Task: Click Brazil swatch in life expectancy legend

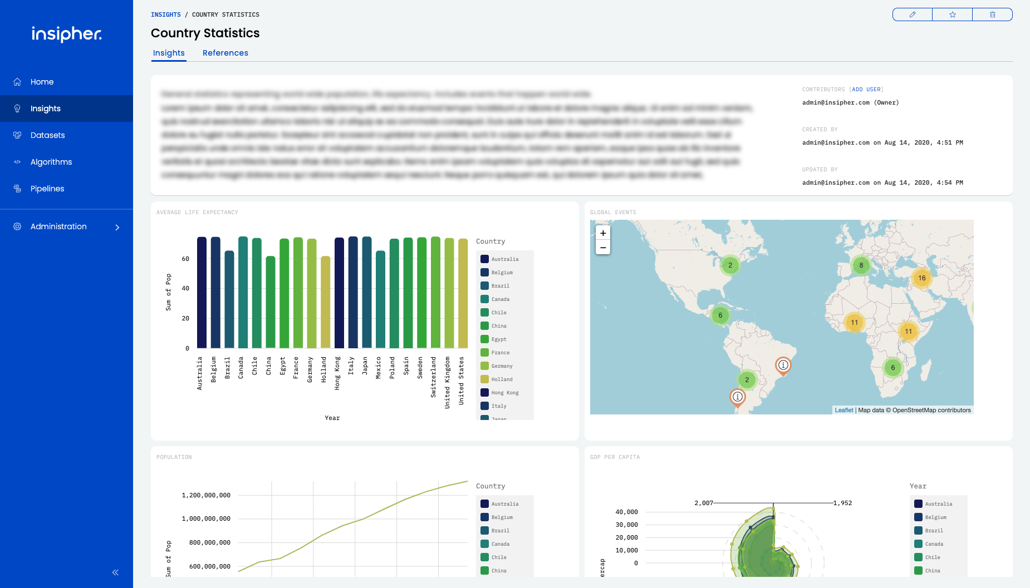Action: coord(484,286)
